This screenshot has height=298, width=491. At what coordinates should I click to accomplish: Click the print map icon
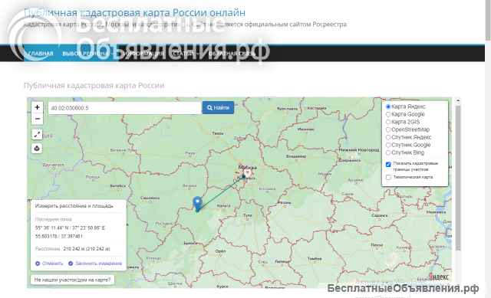pos(37,148)
